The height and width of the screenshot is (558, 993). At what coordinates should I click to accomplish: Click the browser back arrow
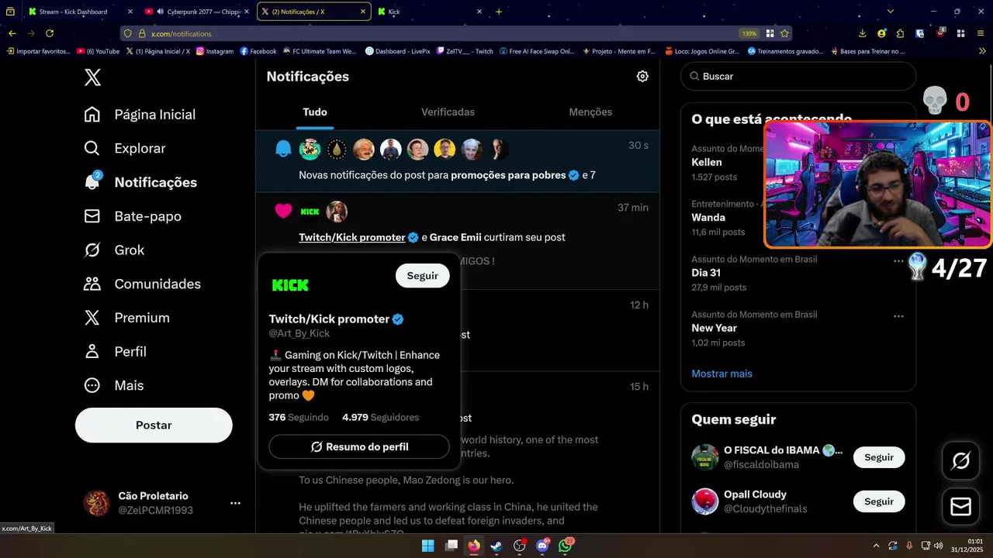12,33
